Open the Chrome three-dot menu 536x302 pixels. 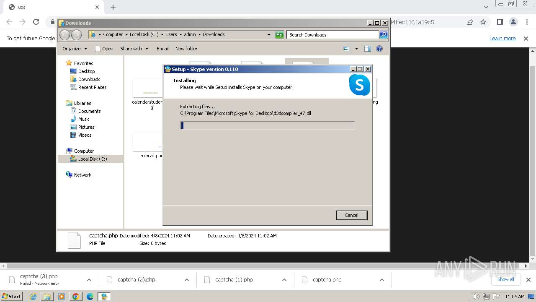(x=526, y=22)
